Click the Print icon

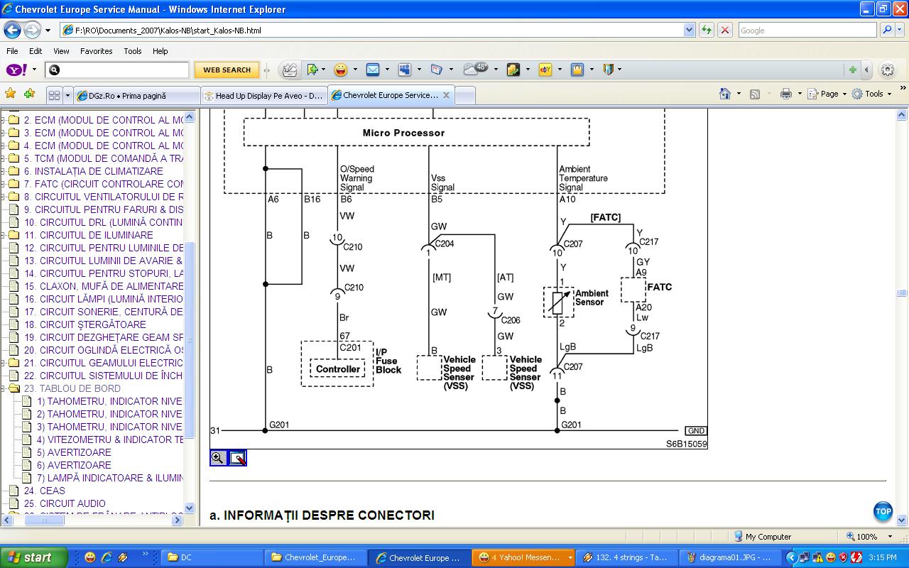(785, 94)
